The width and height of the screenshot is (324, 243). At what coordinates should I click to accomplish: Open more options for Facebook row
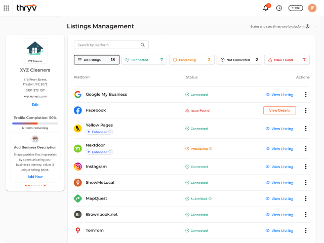[x=306, y=110]
